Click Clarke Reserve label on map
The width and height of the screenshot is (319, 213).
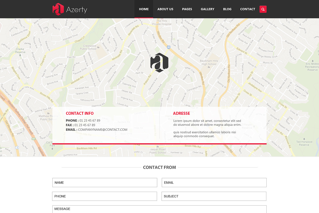(20, 51)
